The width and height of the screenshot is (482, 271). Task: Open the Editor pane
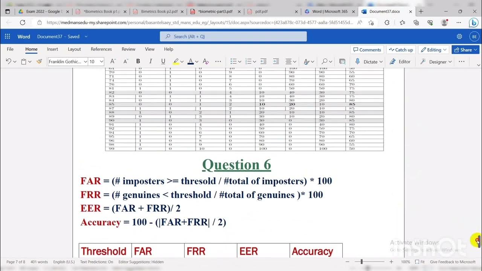400,61
